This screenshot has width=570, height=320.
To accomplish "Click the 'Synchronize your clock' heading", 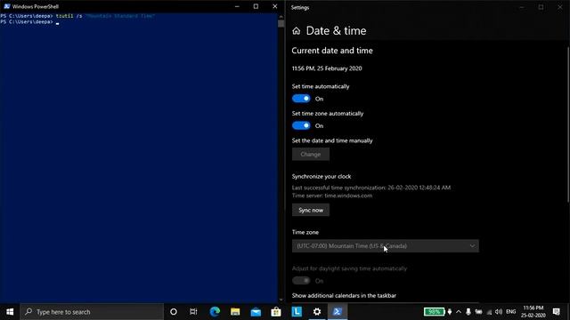I will coord(322,176).
